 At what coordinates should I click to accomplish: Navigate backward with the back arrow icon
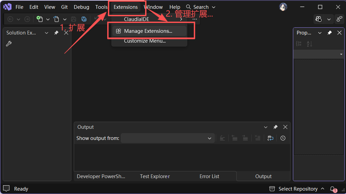pyautogui.click(x=10, y=19)
